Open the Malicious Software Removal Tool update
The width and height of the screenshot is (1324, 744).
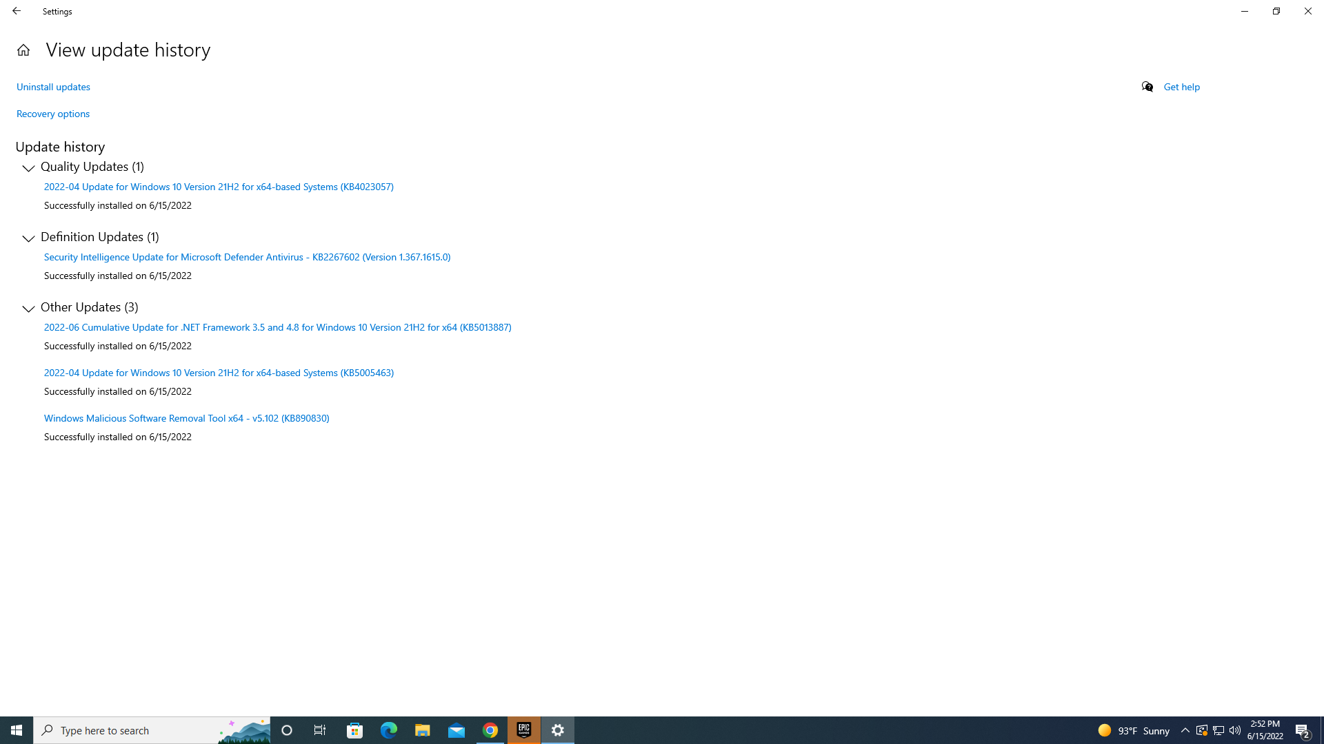(186, 418)
